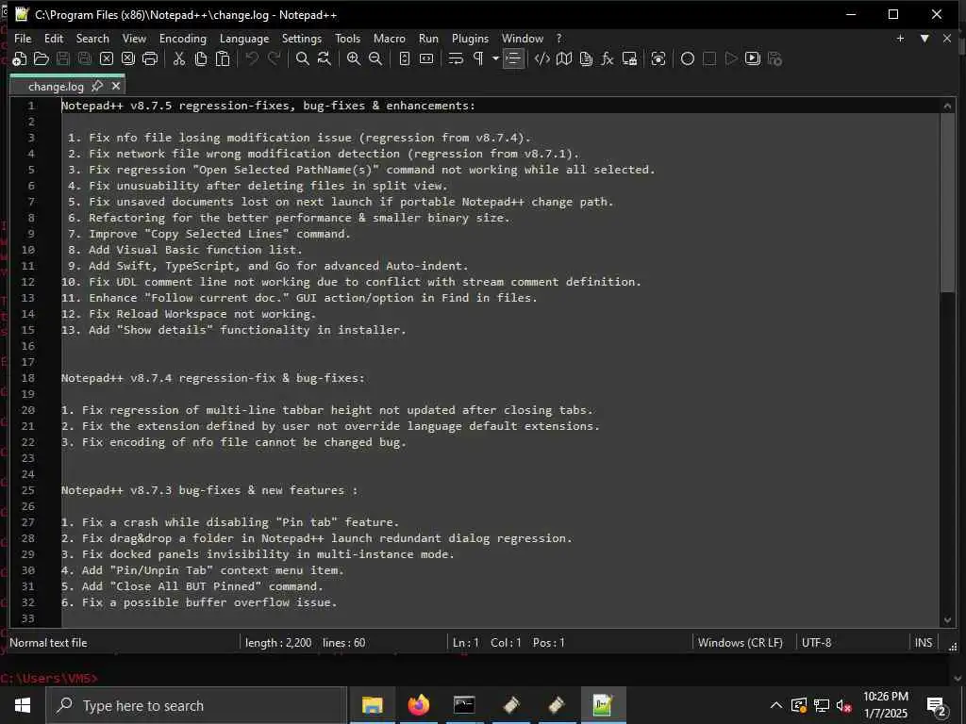
Task: Create a new file with the New toolbar icon
Action: (20, 59)
